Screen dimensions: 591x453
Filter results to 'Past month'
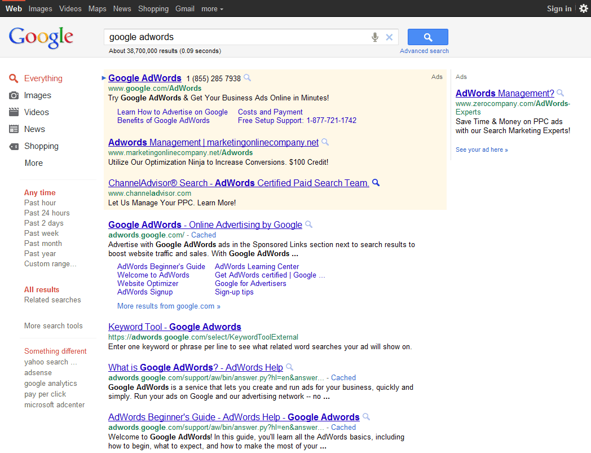coord(43,243)
